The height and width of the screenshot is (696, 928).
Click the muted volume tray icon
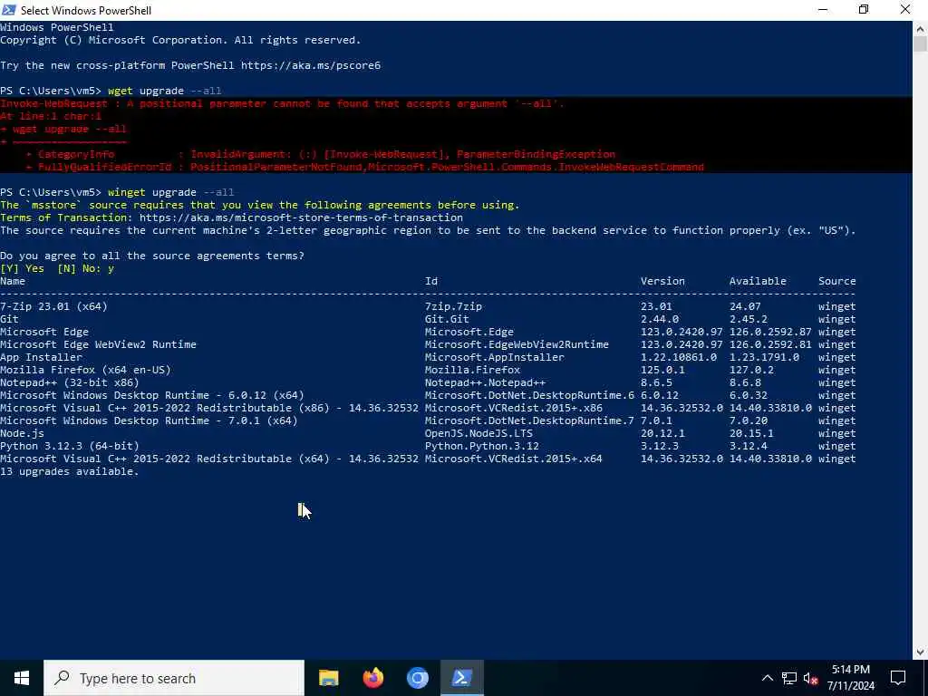coord(810,678)
